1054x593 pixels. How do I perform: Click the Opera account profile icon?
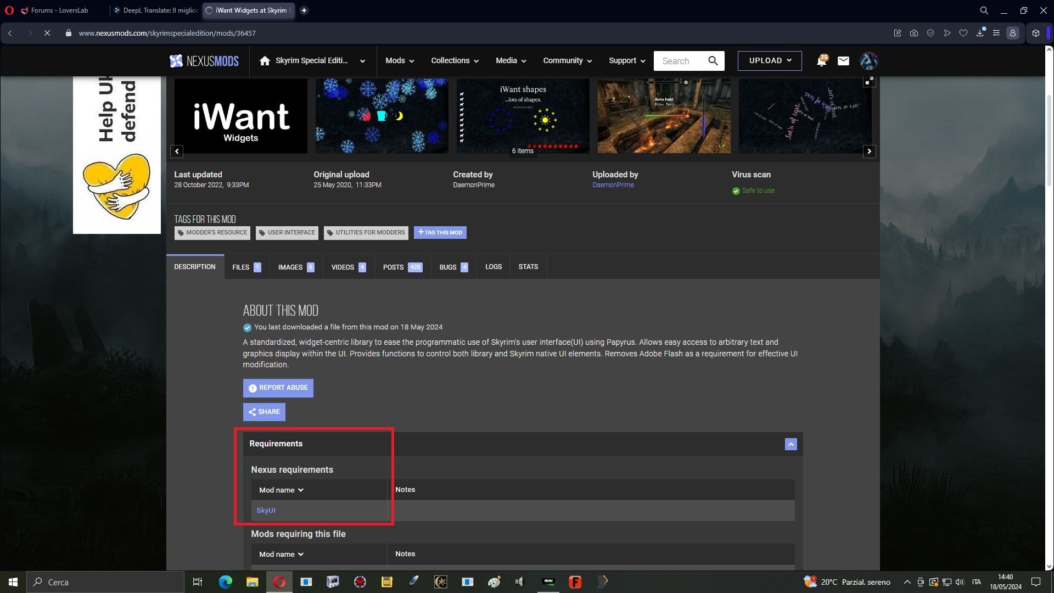pos(1013,33)
